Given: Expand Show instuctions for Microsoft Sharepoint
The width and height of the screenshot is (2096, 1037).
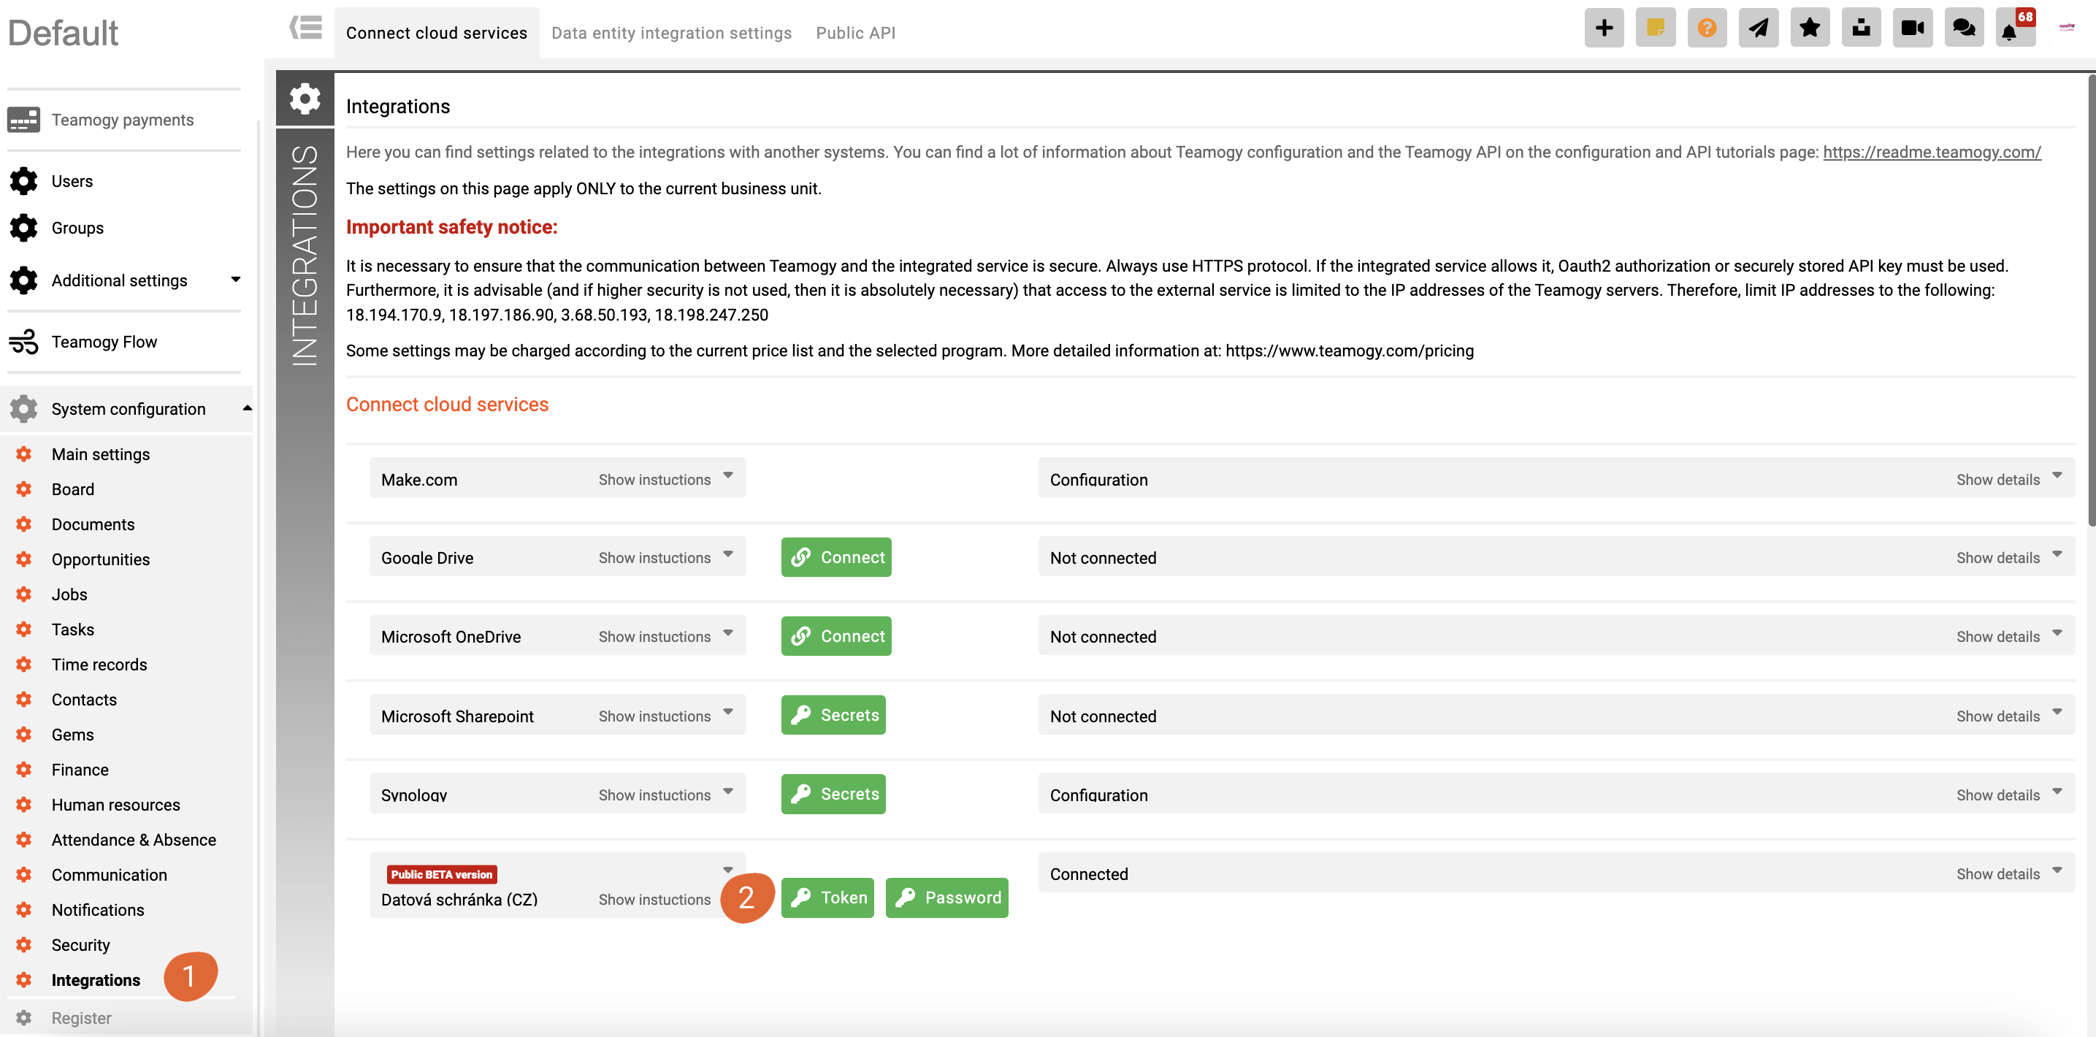Looking at the screenshot, I should tap(665, 716).
